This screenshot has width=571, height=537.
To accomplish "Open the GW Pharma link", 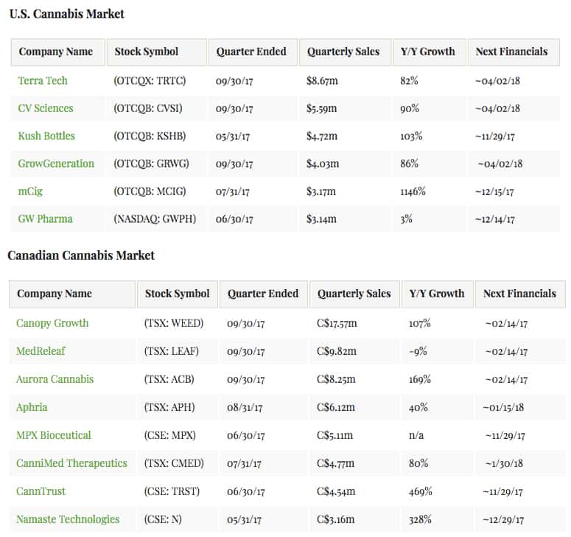I will tap(45, 218).
